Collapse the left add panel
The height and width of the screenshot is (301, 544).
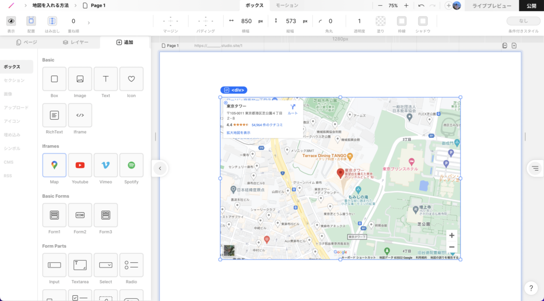click(160, 169)
